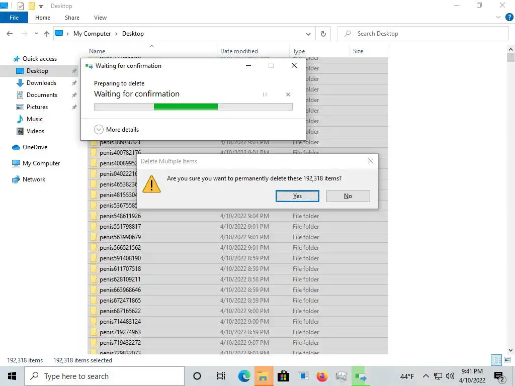Open the Quick Access Toolbar customize dropdown
The image size is (515, 386).
pyautogui.click(x=41, y=6)
